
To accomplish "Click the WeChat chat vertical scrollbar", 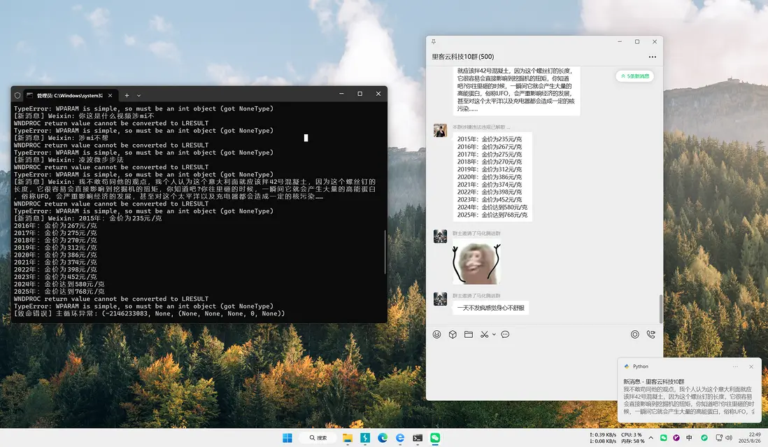I will pyautogui.click(x=660, y=308).
